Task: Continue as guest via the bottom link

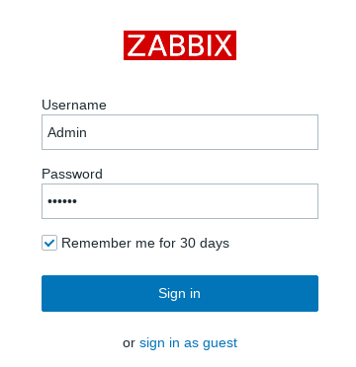Action: [188, 343]
